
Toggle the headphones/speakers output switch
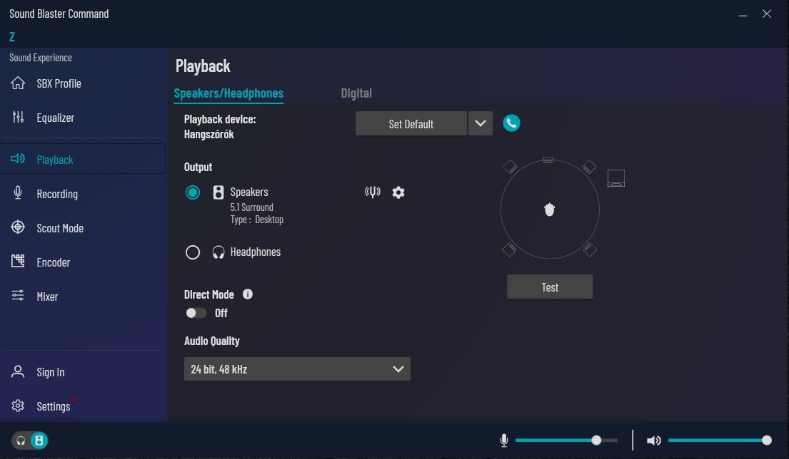30,440
